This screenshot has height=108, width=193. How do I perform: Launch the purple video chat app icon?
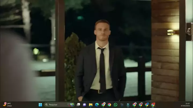coord(84,105)
